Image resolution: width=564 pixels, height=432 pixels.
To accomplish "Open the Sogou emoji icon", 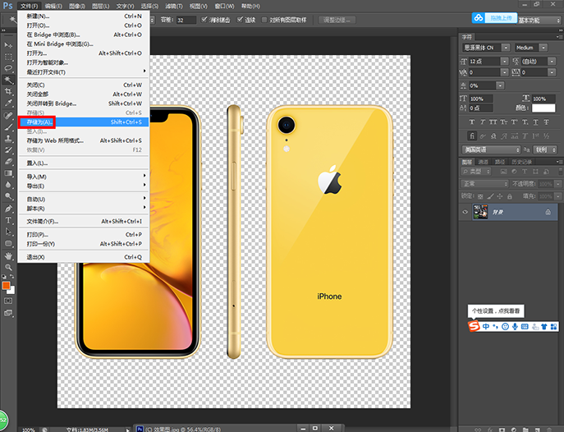I will 506,326.
